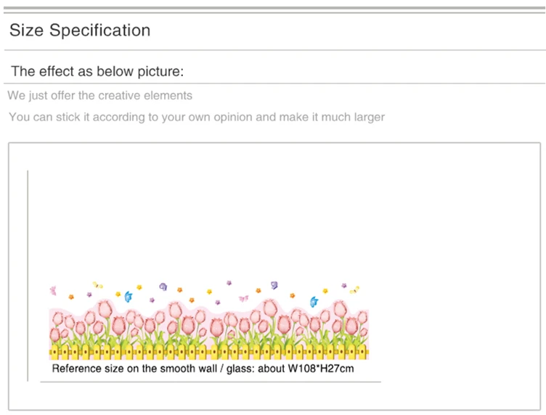Click the floor line beneath the caption
This screenshot has width=546, height=415.
click(211, 382)
